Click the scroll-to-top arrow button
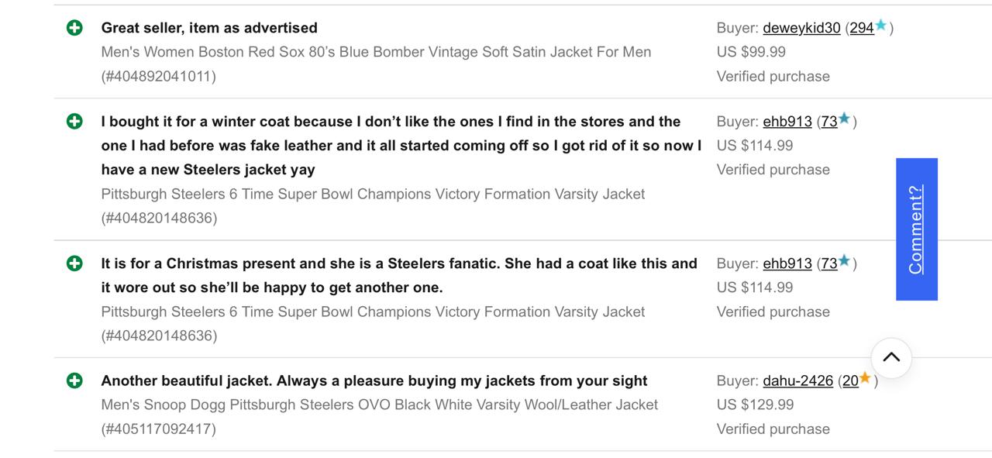 tap(890, 357)
